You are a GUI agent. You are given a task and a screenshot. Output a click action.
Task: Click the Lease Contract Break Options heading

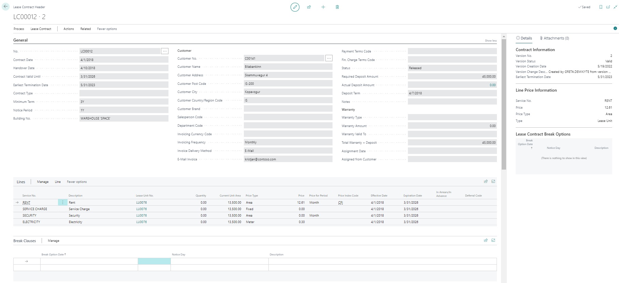click(x=543, y=134)
